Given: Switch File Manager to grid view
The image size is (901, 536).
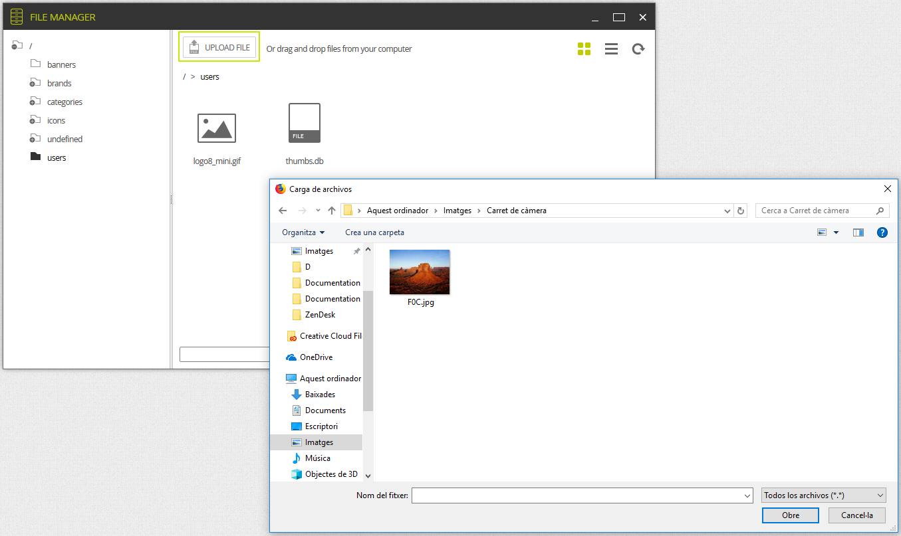Looking at the screenshot, I should 584,48.
